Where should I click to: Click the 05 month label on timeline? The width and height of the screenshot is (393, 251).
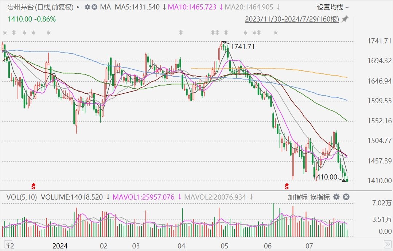click(224, 246)
